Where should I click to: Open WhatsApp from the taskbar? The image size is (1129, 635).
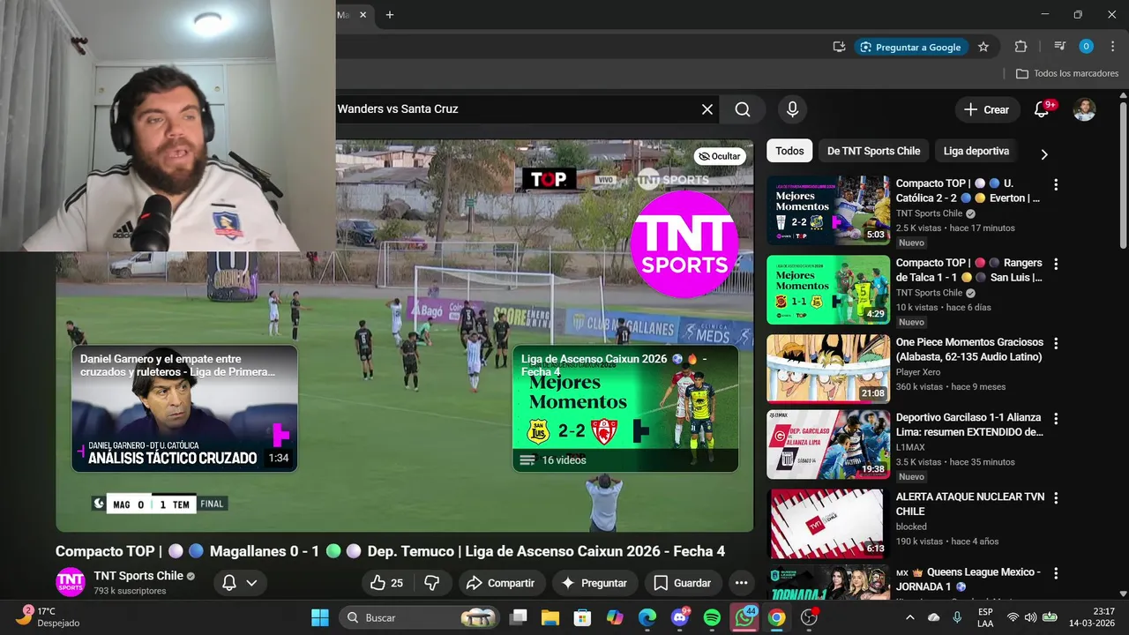click(x=744, y=617)
